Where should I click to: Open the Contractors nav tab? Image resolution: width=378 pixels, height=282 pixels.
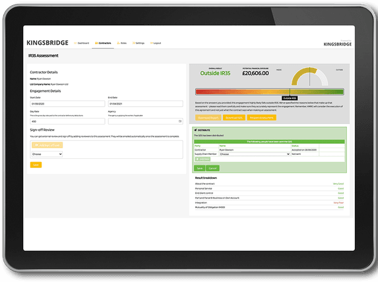tap(103, 43)
